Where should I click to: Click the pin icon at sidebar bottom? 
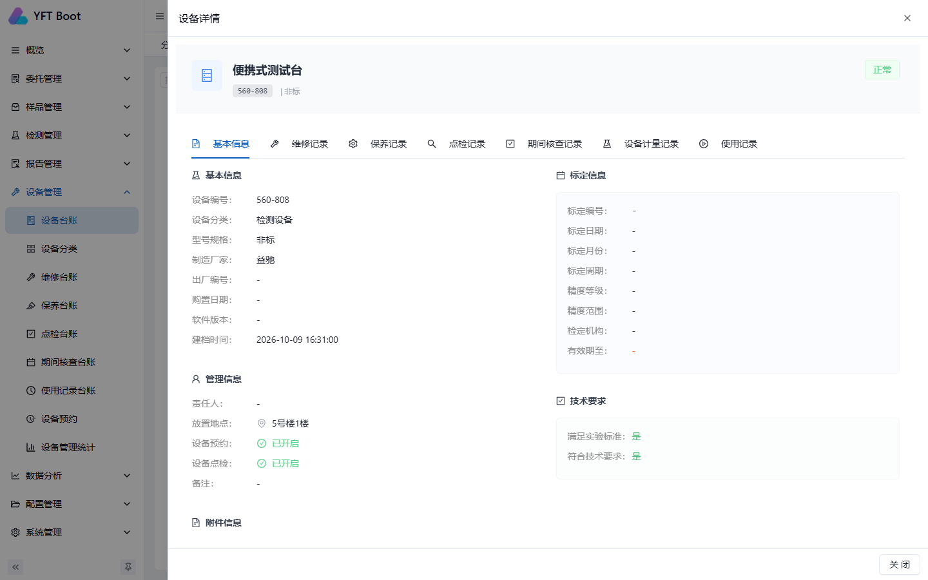click(128, 567)
